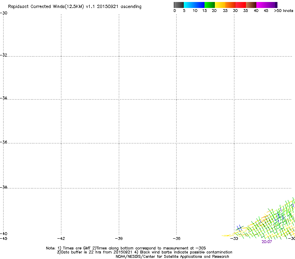Click the longitude label -45
The height and width of the screenshot is (259, 295).
4,239
